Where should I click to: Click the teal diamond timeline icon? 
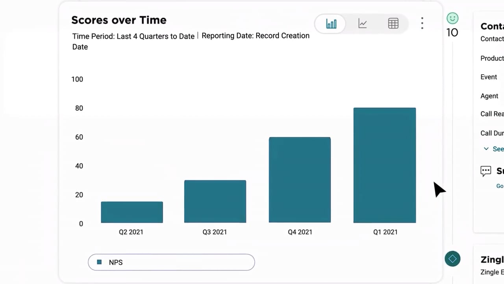[x=452, y=259]
